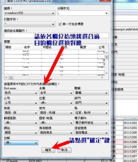This screenshot has height=162, width=138.
Task: Open the 公司 field dropdown
Action: coord(21,103)
